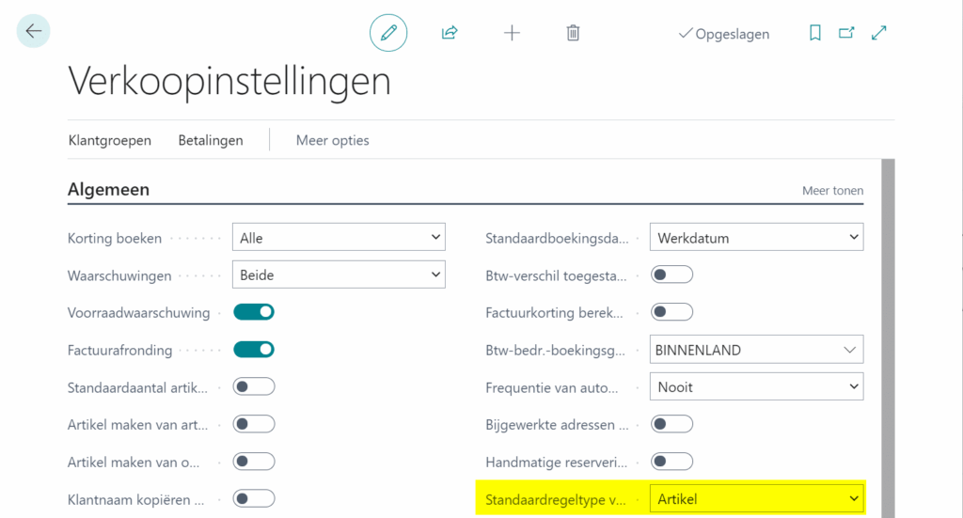Open the Betalingen menu
Viewport: 963px width, 518px height.
[211, 140]
